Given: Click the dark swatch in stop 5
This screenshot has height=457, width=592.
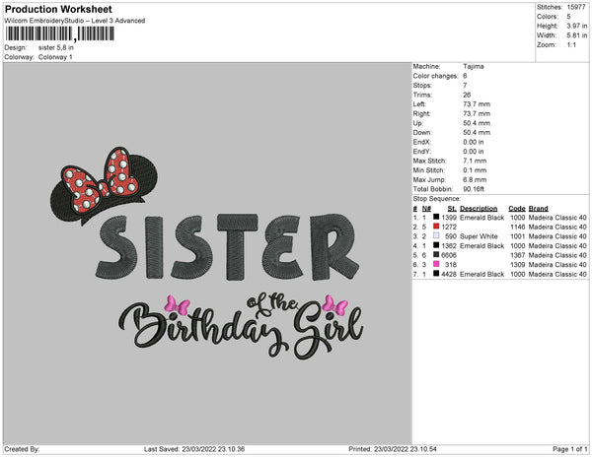Looking at the screenshot, I should 436,254.
